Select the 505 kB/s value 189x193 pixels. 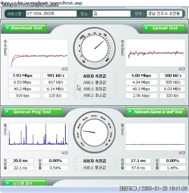coord(172,82)
